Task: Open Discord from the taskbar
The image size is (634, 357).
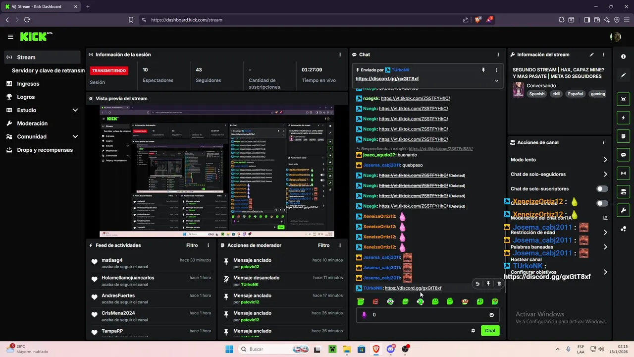Action: pos(390,349)
